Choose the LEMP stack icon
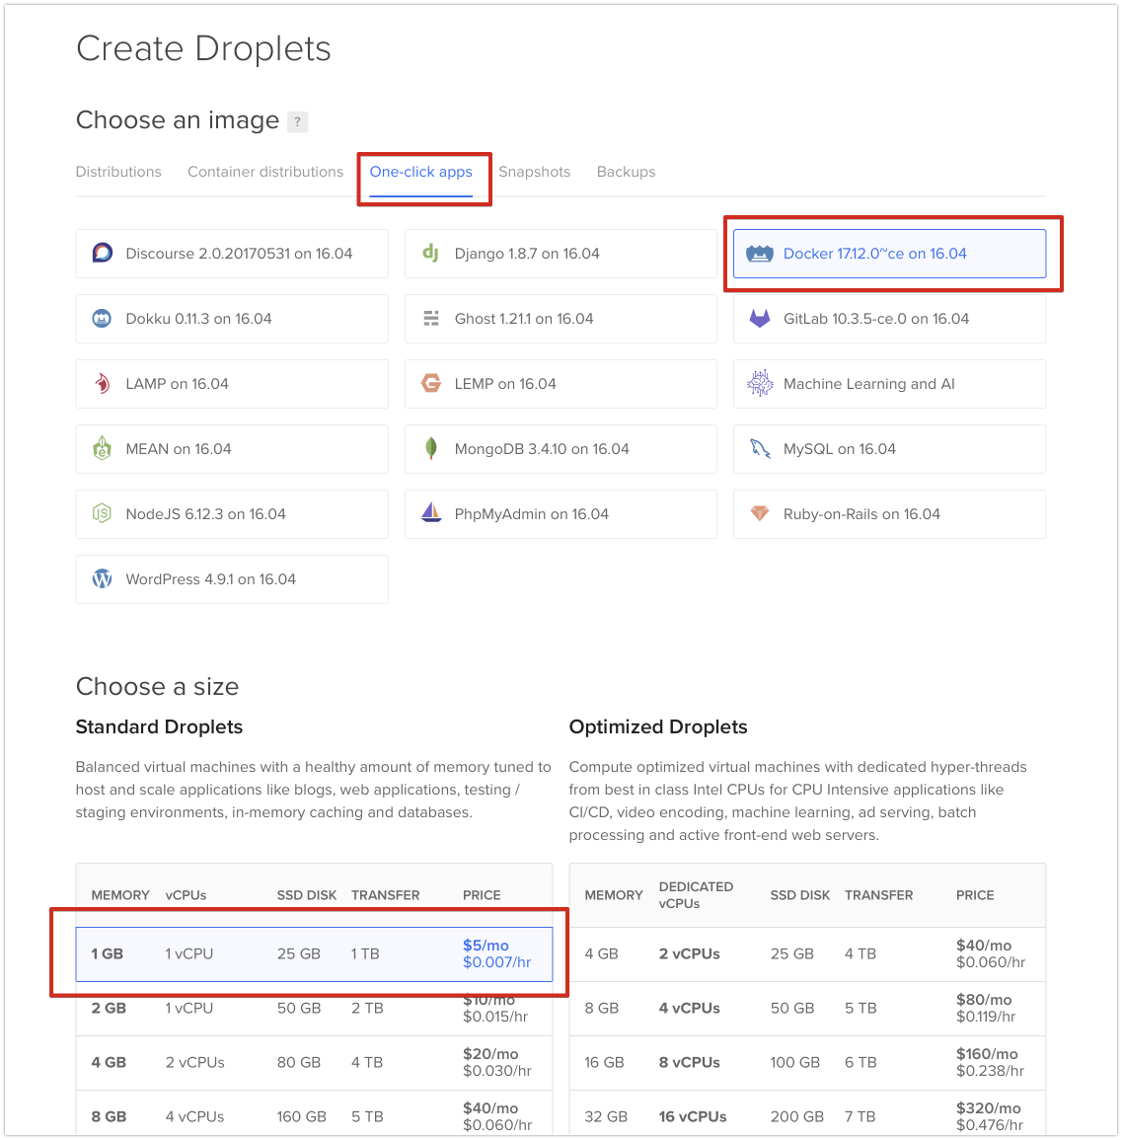This screenshot has width=1122, height=1140. (431, 383)
